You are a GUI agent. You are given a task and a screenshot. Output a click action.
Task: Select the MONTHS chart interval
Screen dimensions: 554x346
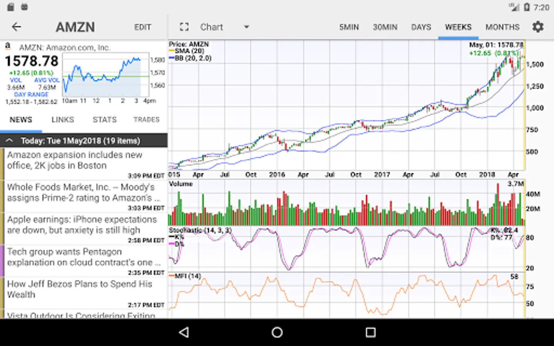[502, 27]
